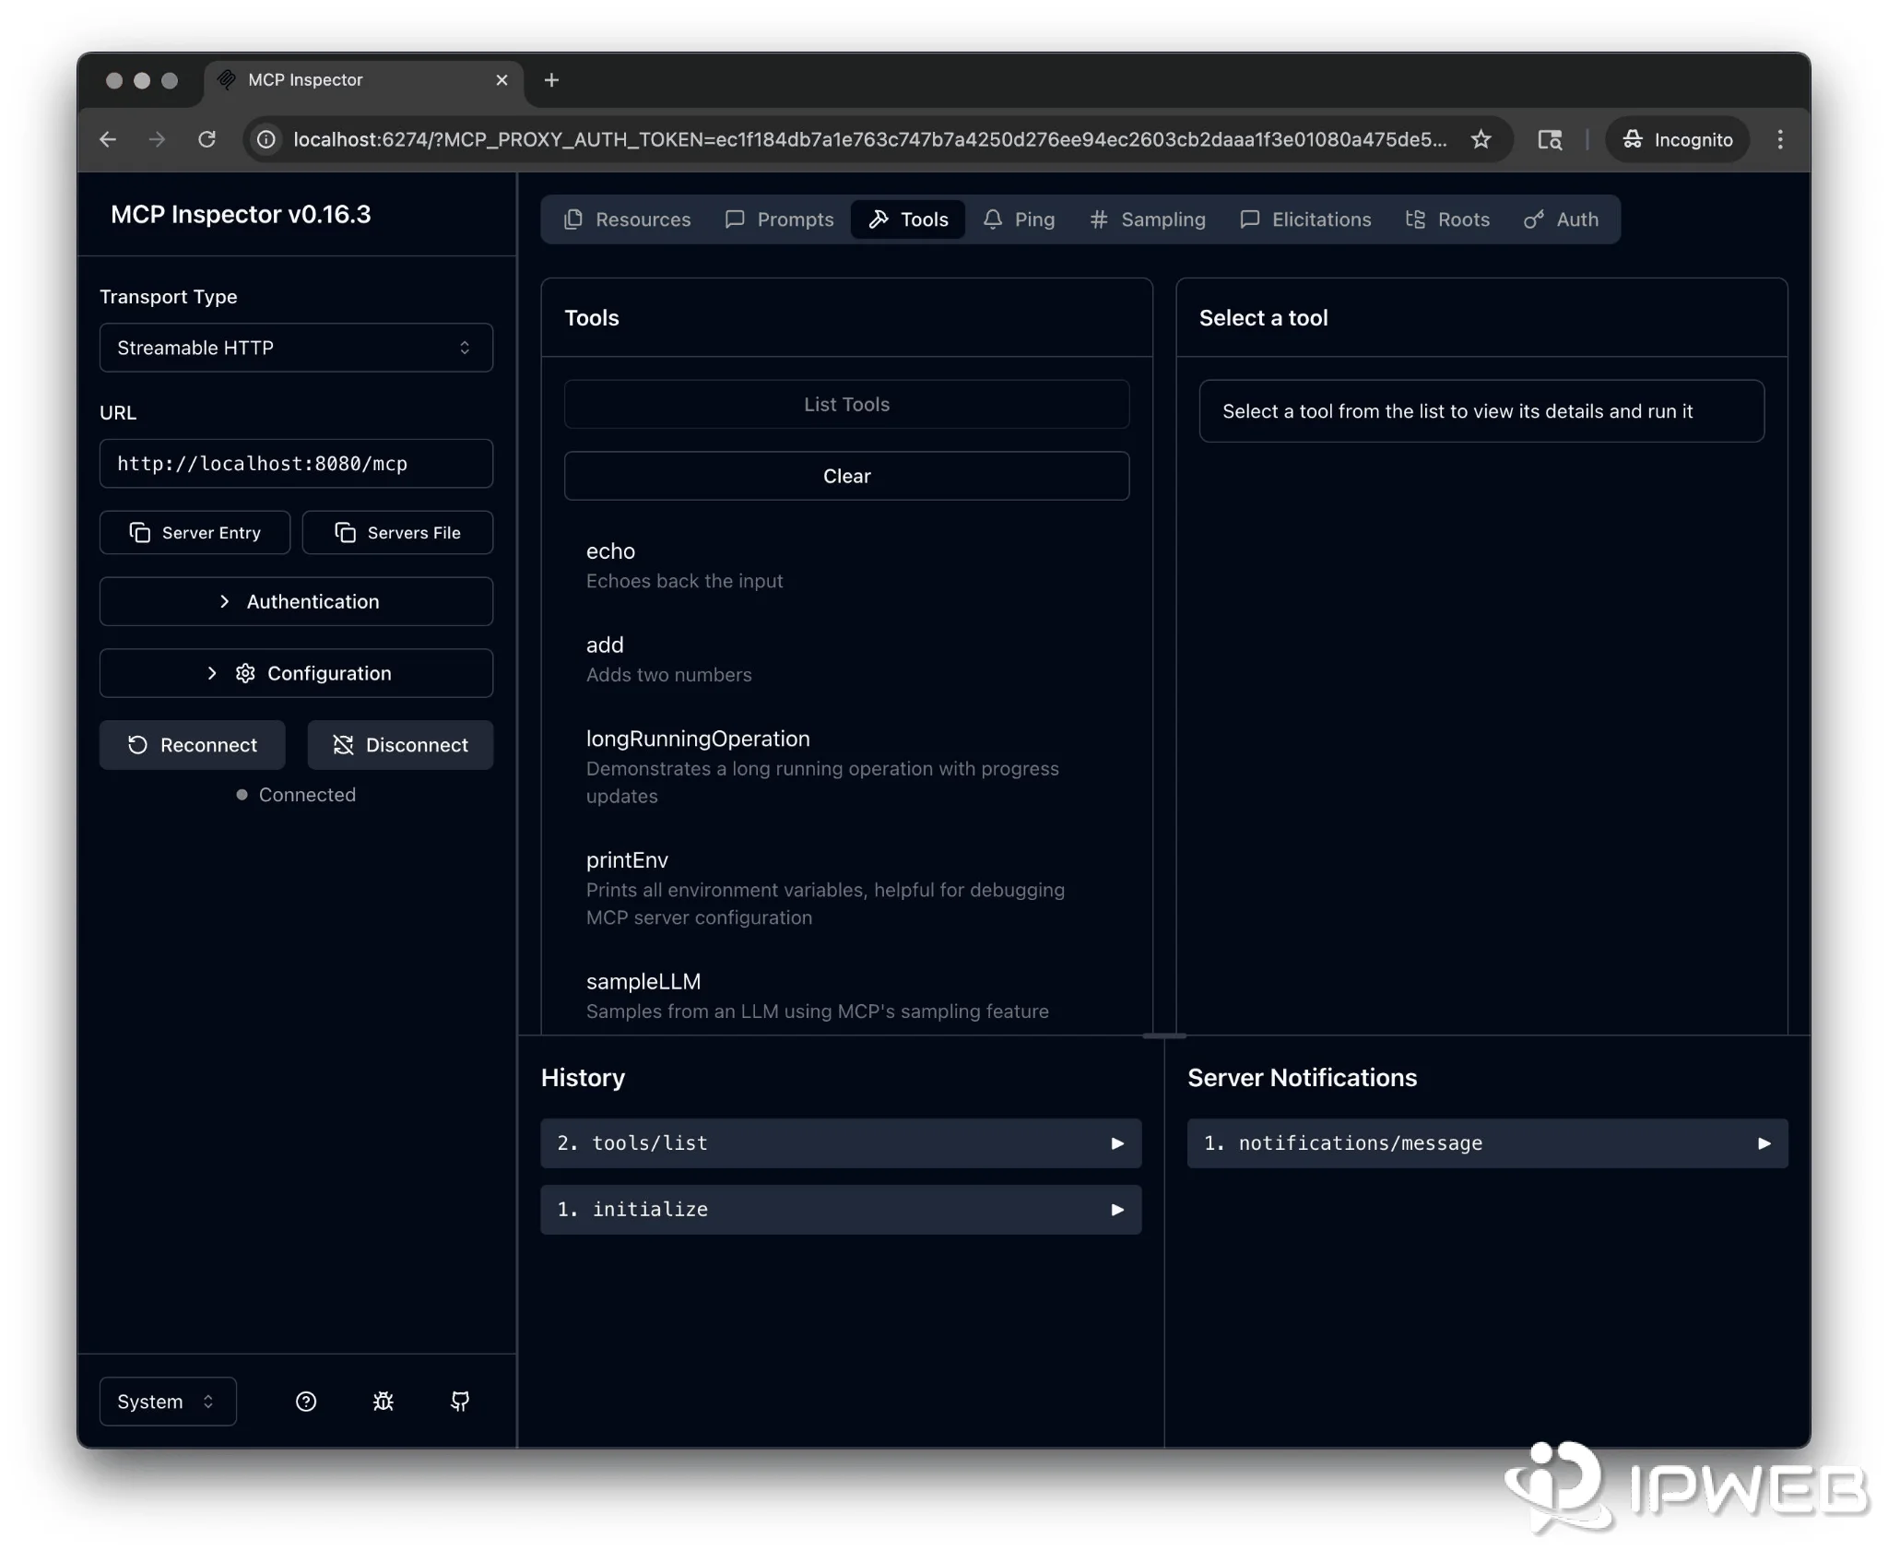The image size is (1888, 1550).
Task: Copy the Server Entry configuration
Action: click(195, 532)
